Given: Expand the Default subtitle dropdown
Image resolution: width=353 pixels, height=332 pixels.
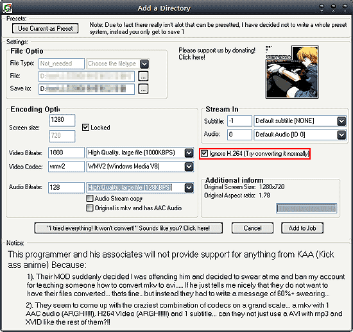Looking at the screenshot, I should 341,121.
